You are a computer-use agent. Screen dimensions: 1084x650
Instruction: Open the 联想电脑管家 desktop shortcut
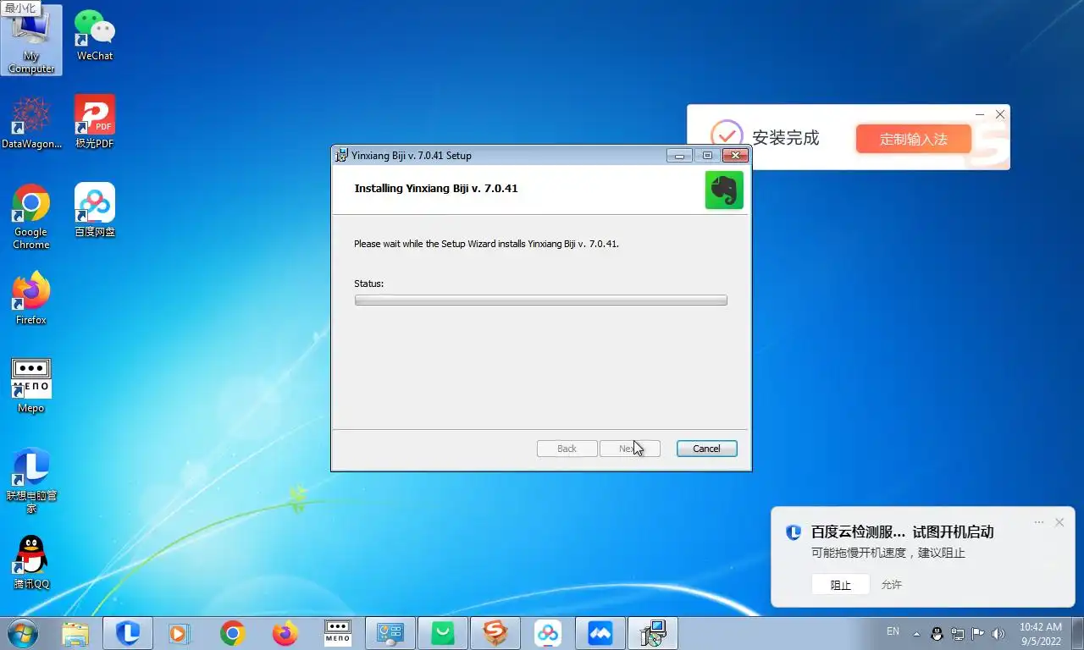(x=31, y=481)
